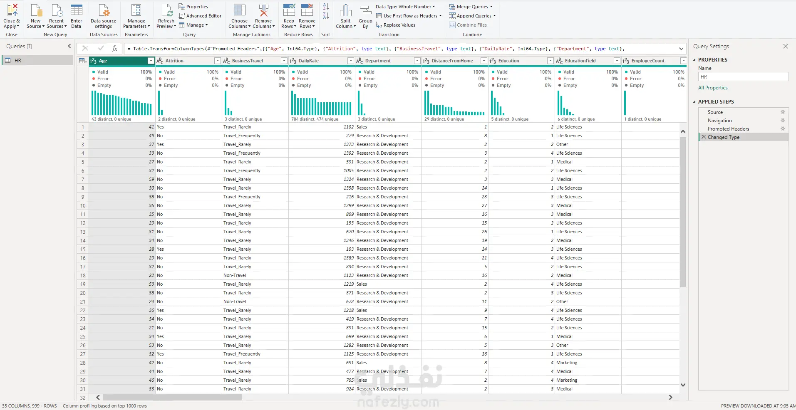Open the EducationField column filter dropdown
Screen dimensions: 796x410
(617, 61)
